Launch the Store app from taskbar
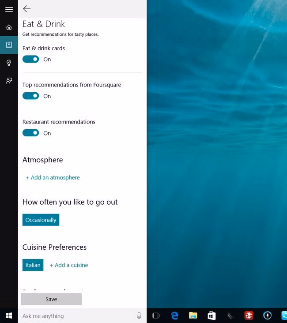Image resolution: width=287 pixels, height=323 pixels. [x=211, y=315]
